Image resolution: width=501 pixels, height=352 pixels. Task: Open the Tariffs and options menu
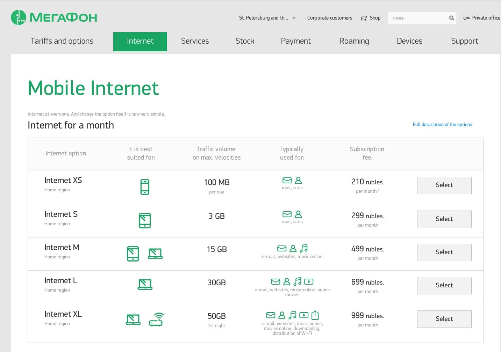tap(62, 41)
